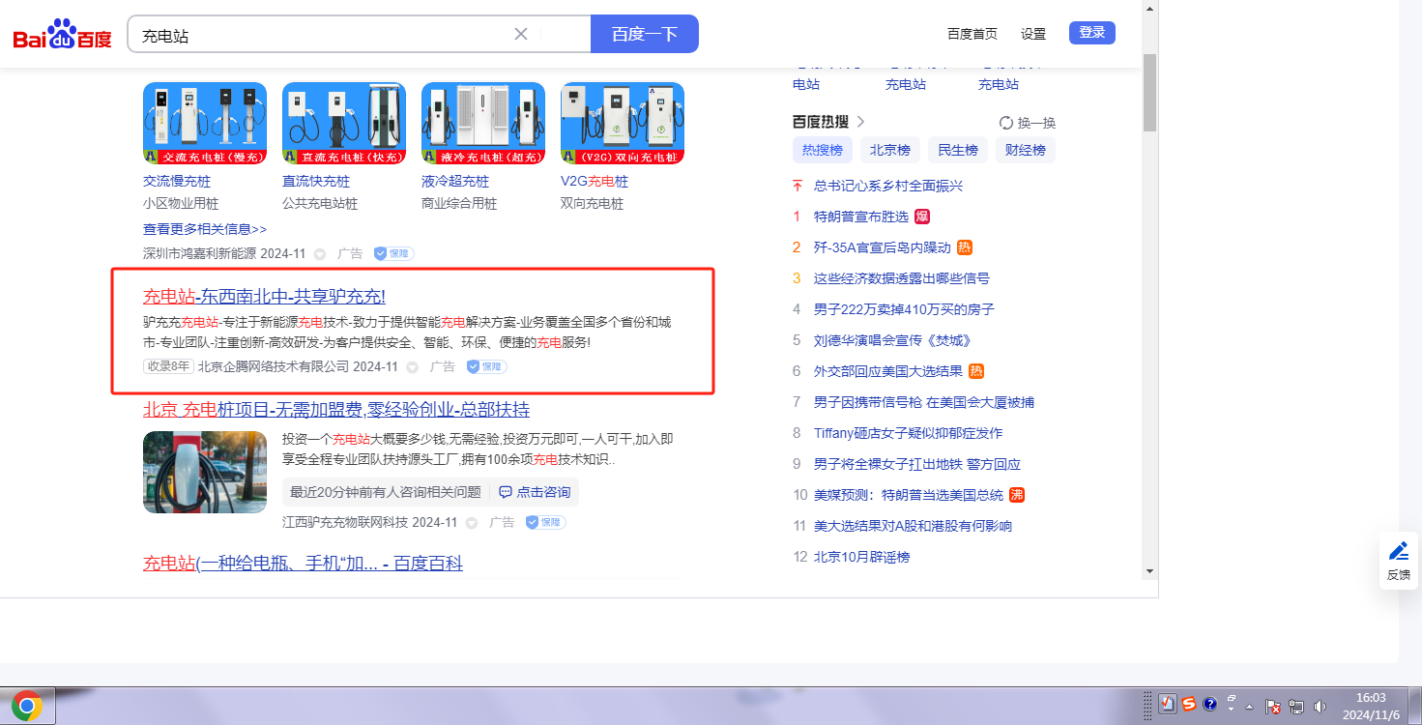Open the 液冷超充桩 thumbnail image
The width and height of the screenshot is (1422, 725).
(483, 123)
